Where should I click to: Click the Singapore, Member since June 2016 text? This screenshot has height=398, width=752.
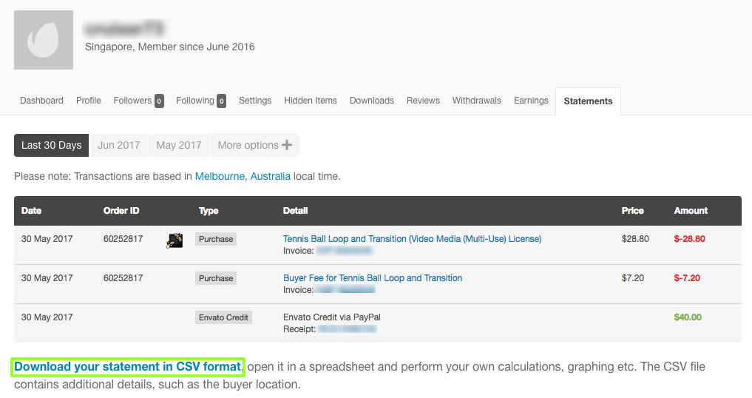click(170, 47)
